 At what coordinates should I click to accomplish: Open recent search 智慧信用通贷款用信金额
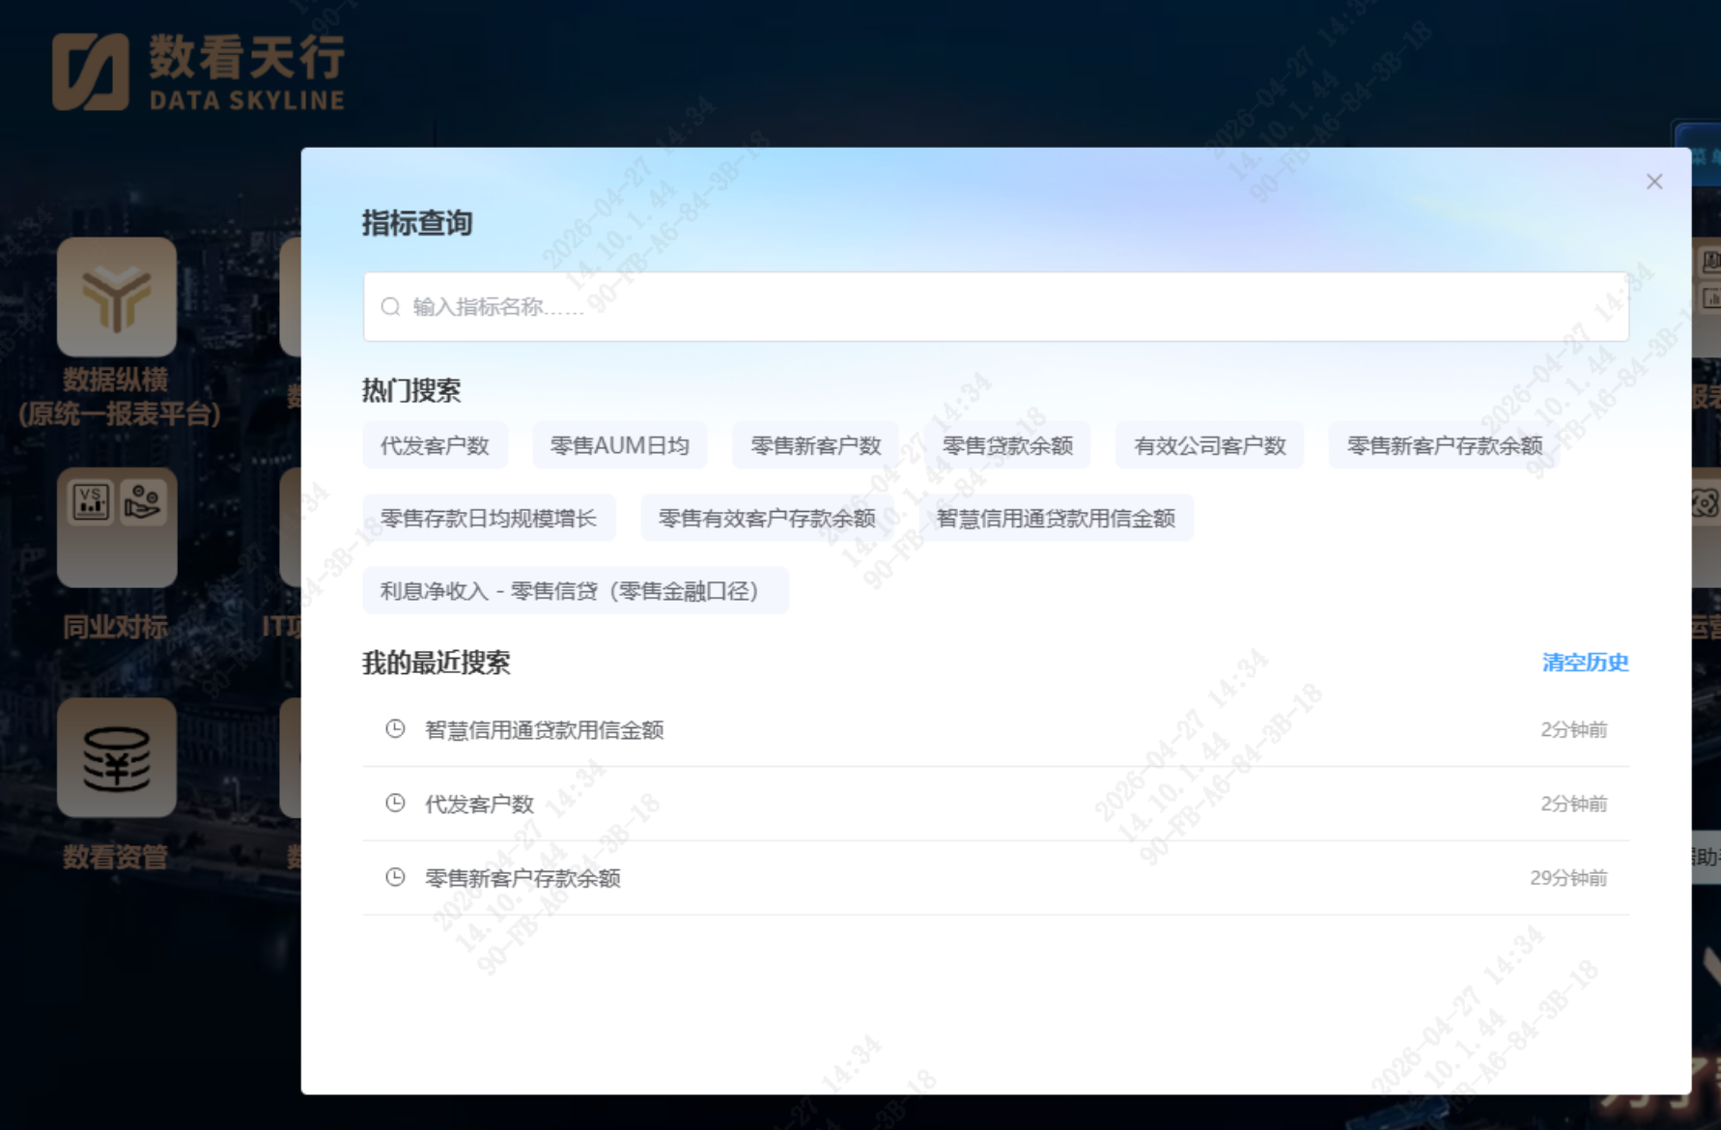[996, 730]
